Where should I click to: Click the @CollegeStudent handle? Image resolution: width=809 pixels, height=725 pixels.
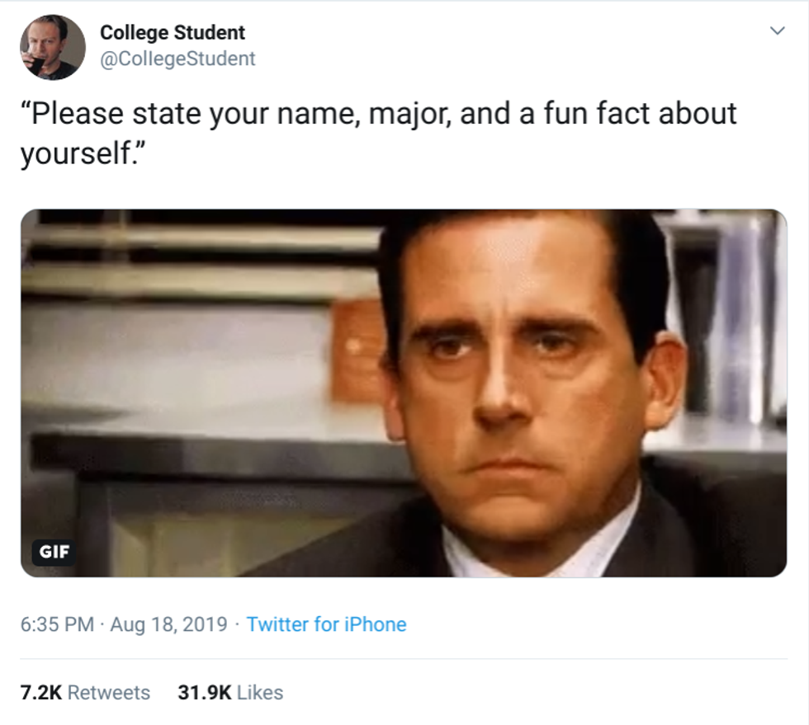point(177,59)
